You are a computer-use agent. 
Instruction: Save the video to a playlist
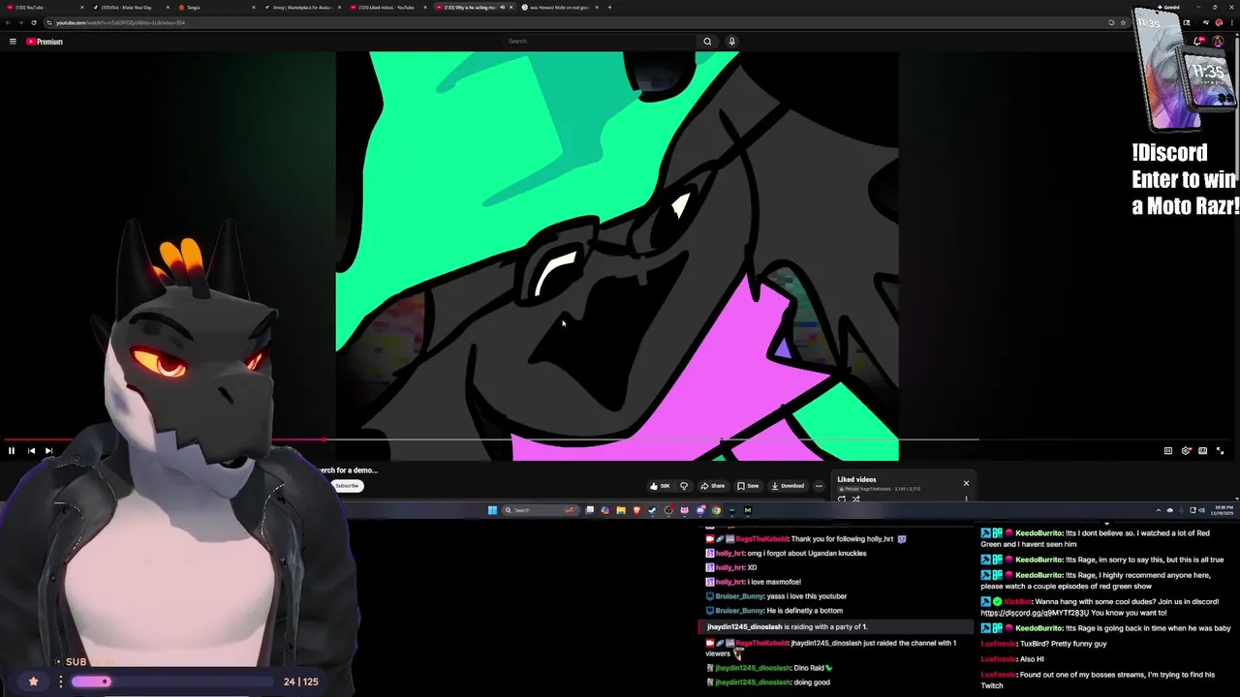[748, 486]
